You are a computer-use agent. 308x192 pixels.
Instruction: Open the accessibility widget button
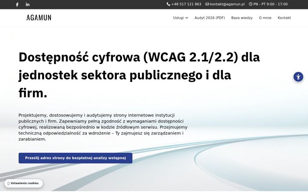[x=298, y=77]
